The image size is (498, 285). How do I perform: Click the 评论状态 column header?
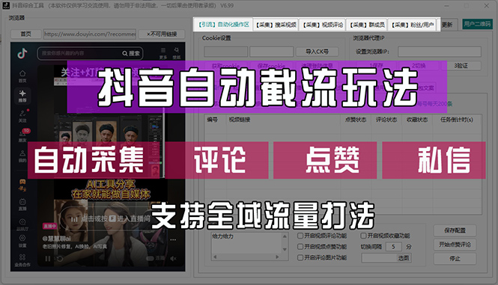click(386, 120)
